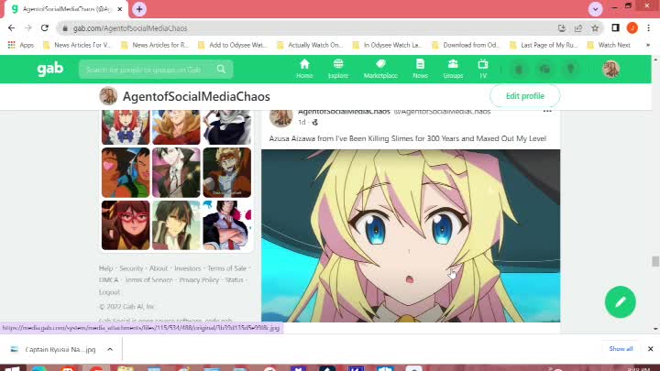The height and width of the screenshot is (371, 660).
Task: Go to Gab Home page
Action: 304,69
